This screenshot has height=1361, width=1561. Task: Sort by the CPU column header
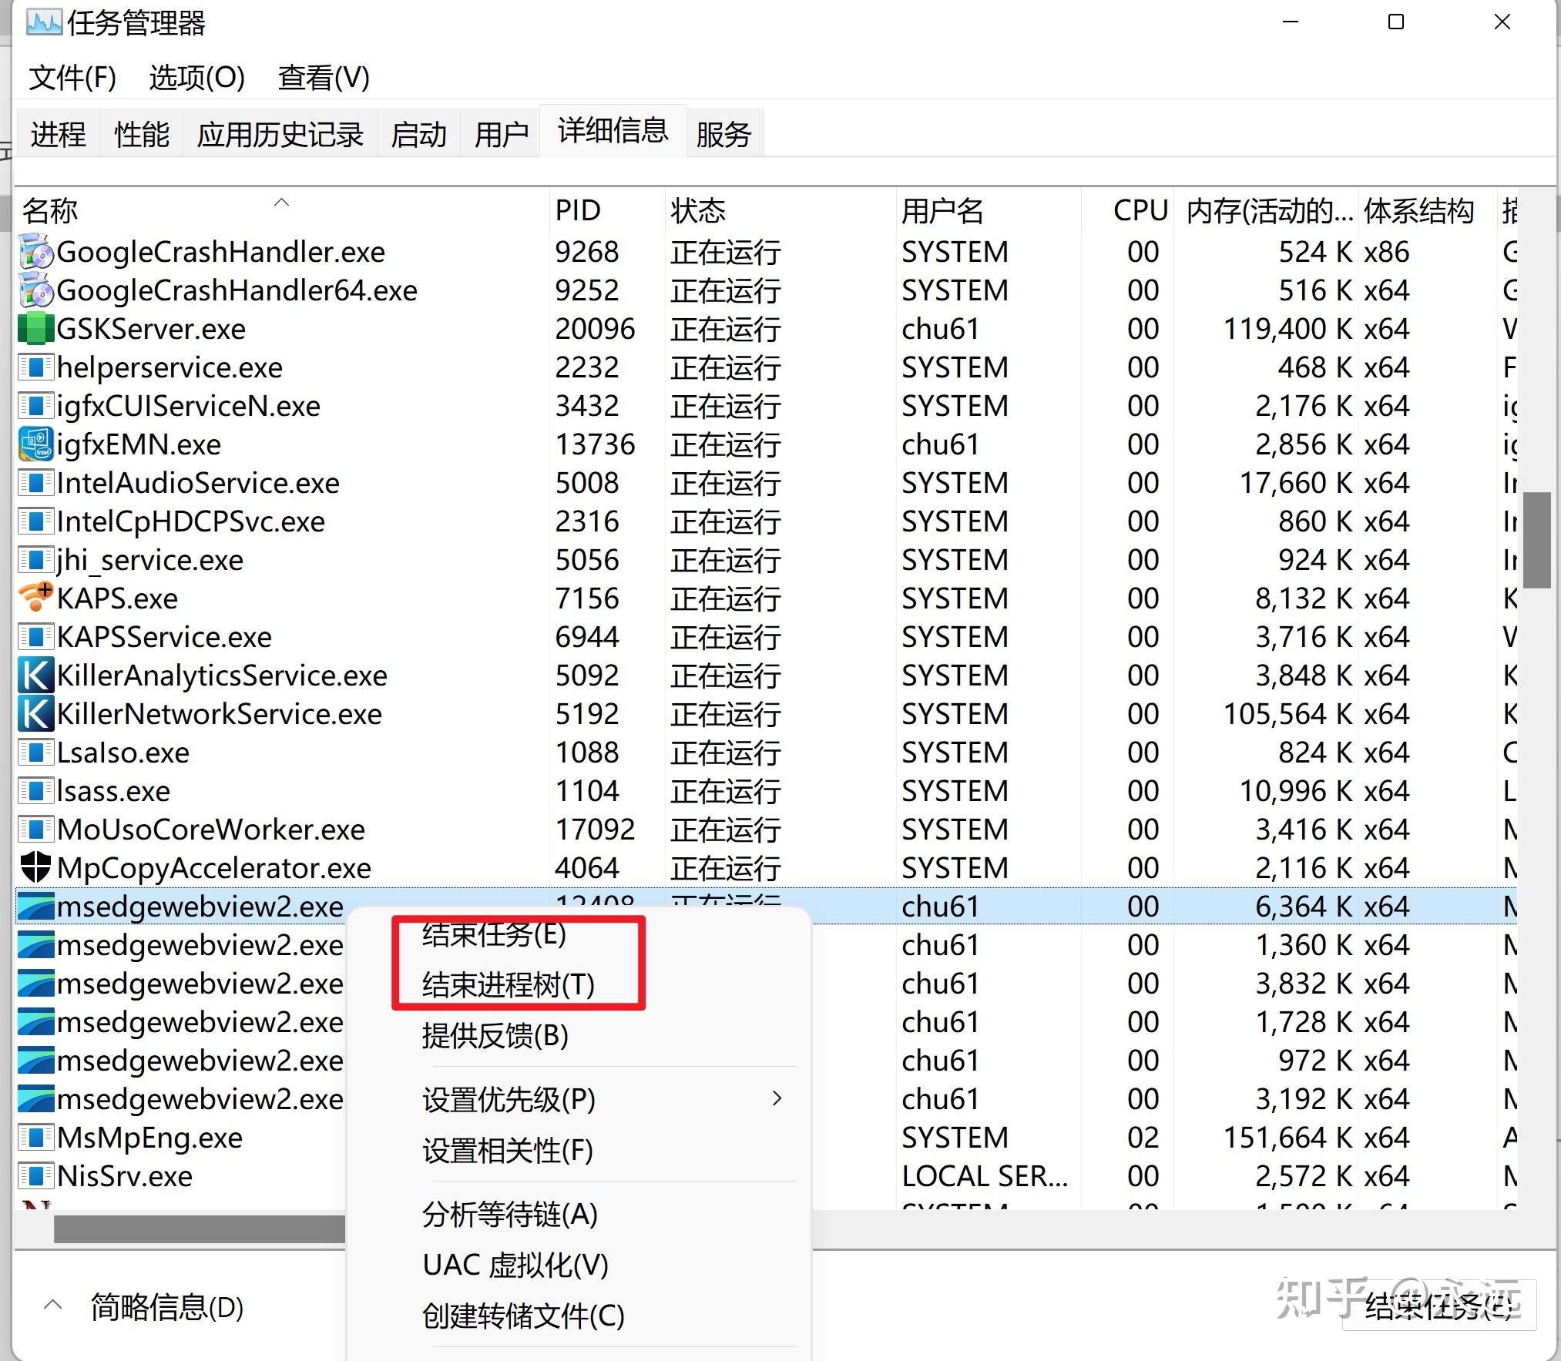[1127, 210]
